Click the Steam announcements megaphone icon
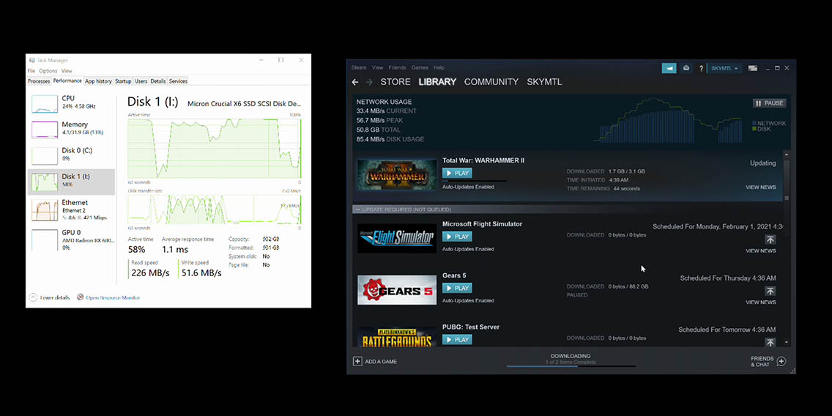The width and height of the screenshot is (832, 416). (669, 68)
